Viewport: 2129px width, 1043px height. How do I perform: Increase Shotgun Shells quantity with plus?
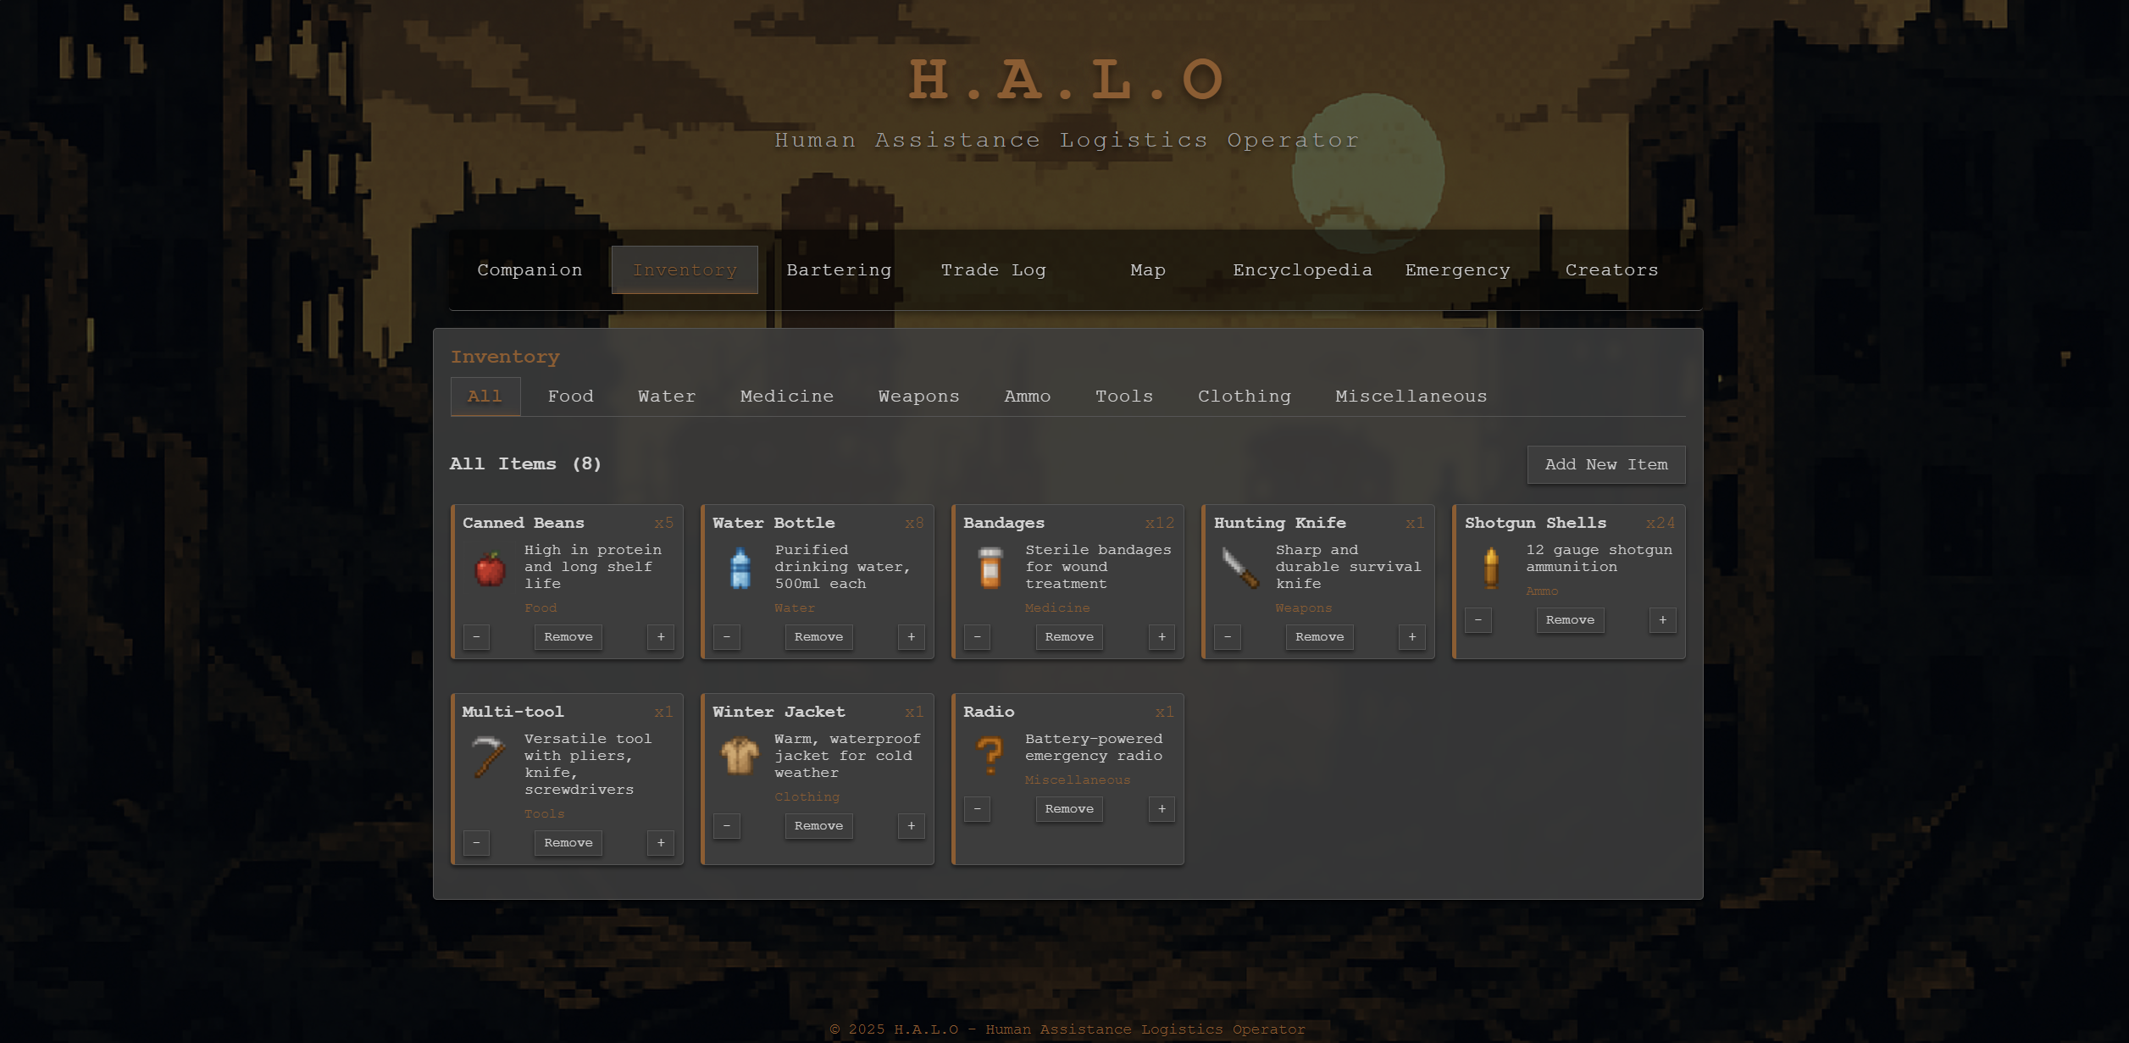tap(1662, 620)
